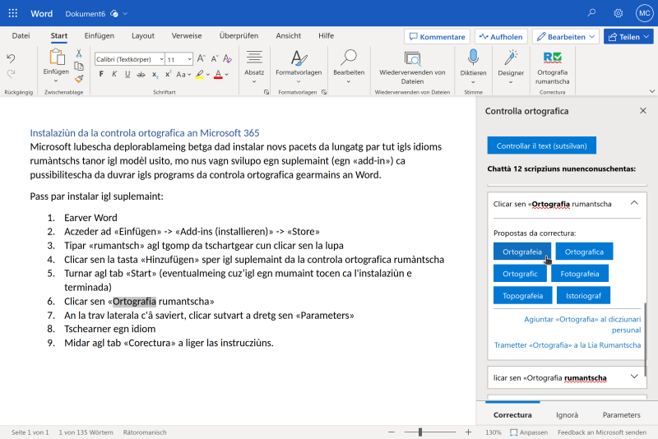Select the suggestion 'Fotografeia'
658x439 pixels.
point(580,273)
